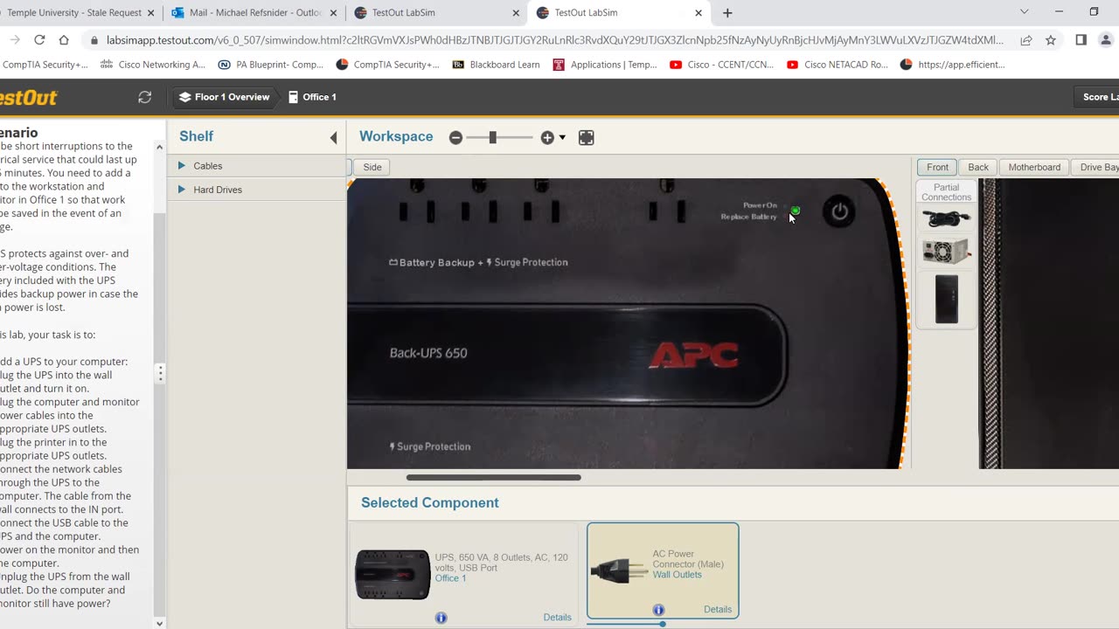Open the Cisco NETACAD bookmark

click(x=838, y=65)
